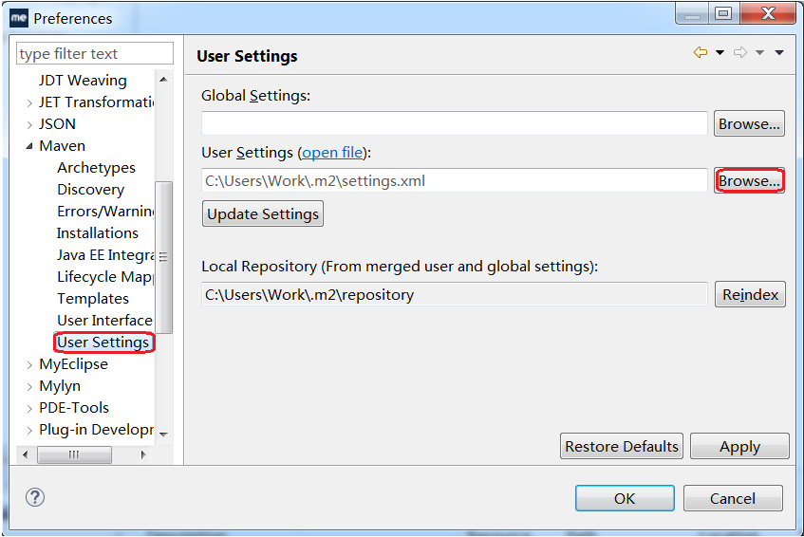
Task: Select the JSON preferences entry
Action: 57,124
